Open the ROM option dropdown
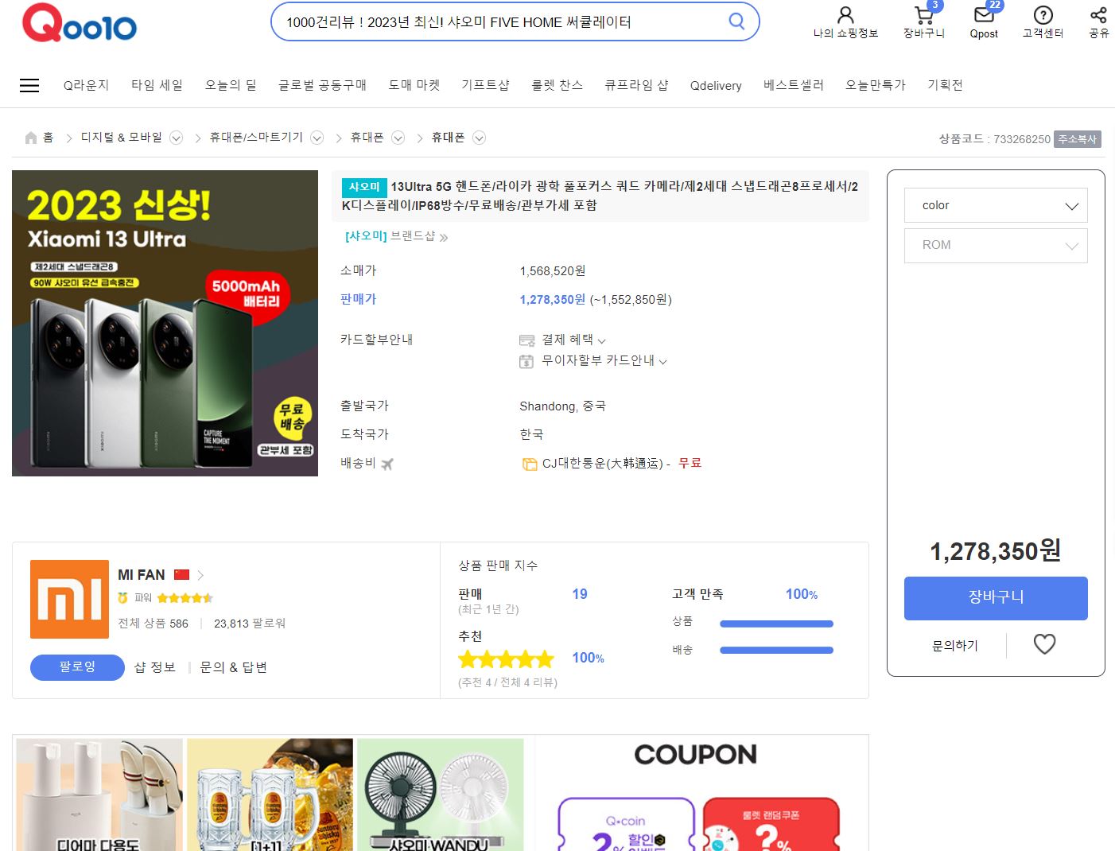The image size is (1115, 851). pos(996,245)
